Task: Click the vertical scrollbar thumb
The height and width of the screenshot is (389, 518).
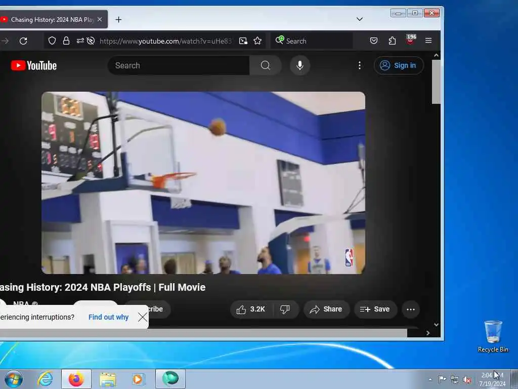Action: (x=436, y=82)
